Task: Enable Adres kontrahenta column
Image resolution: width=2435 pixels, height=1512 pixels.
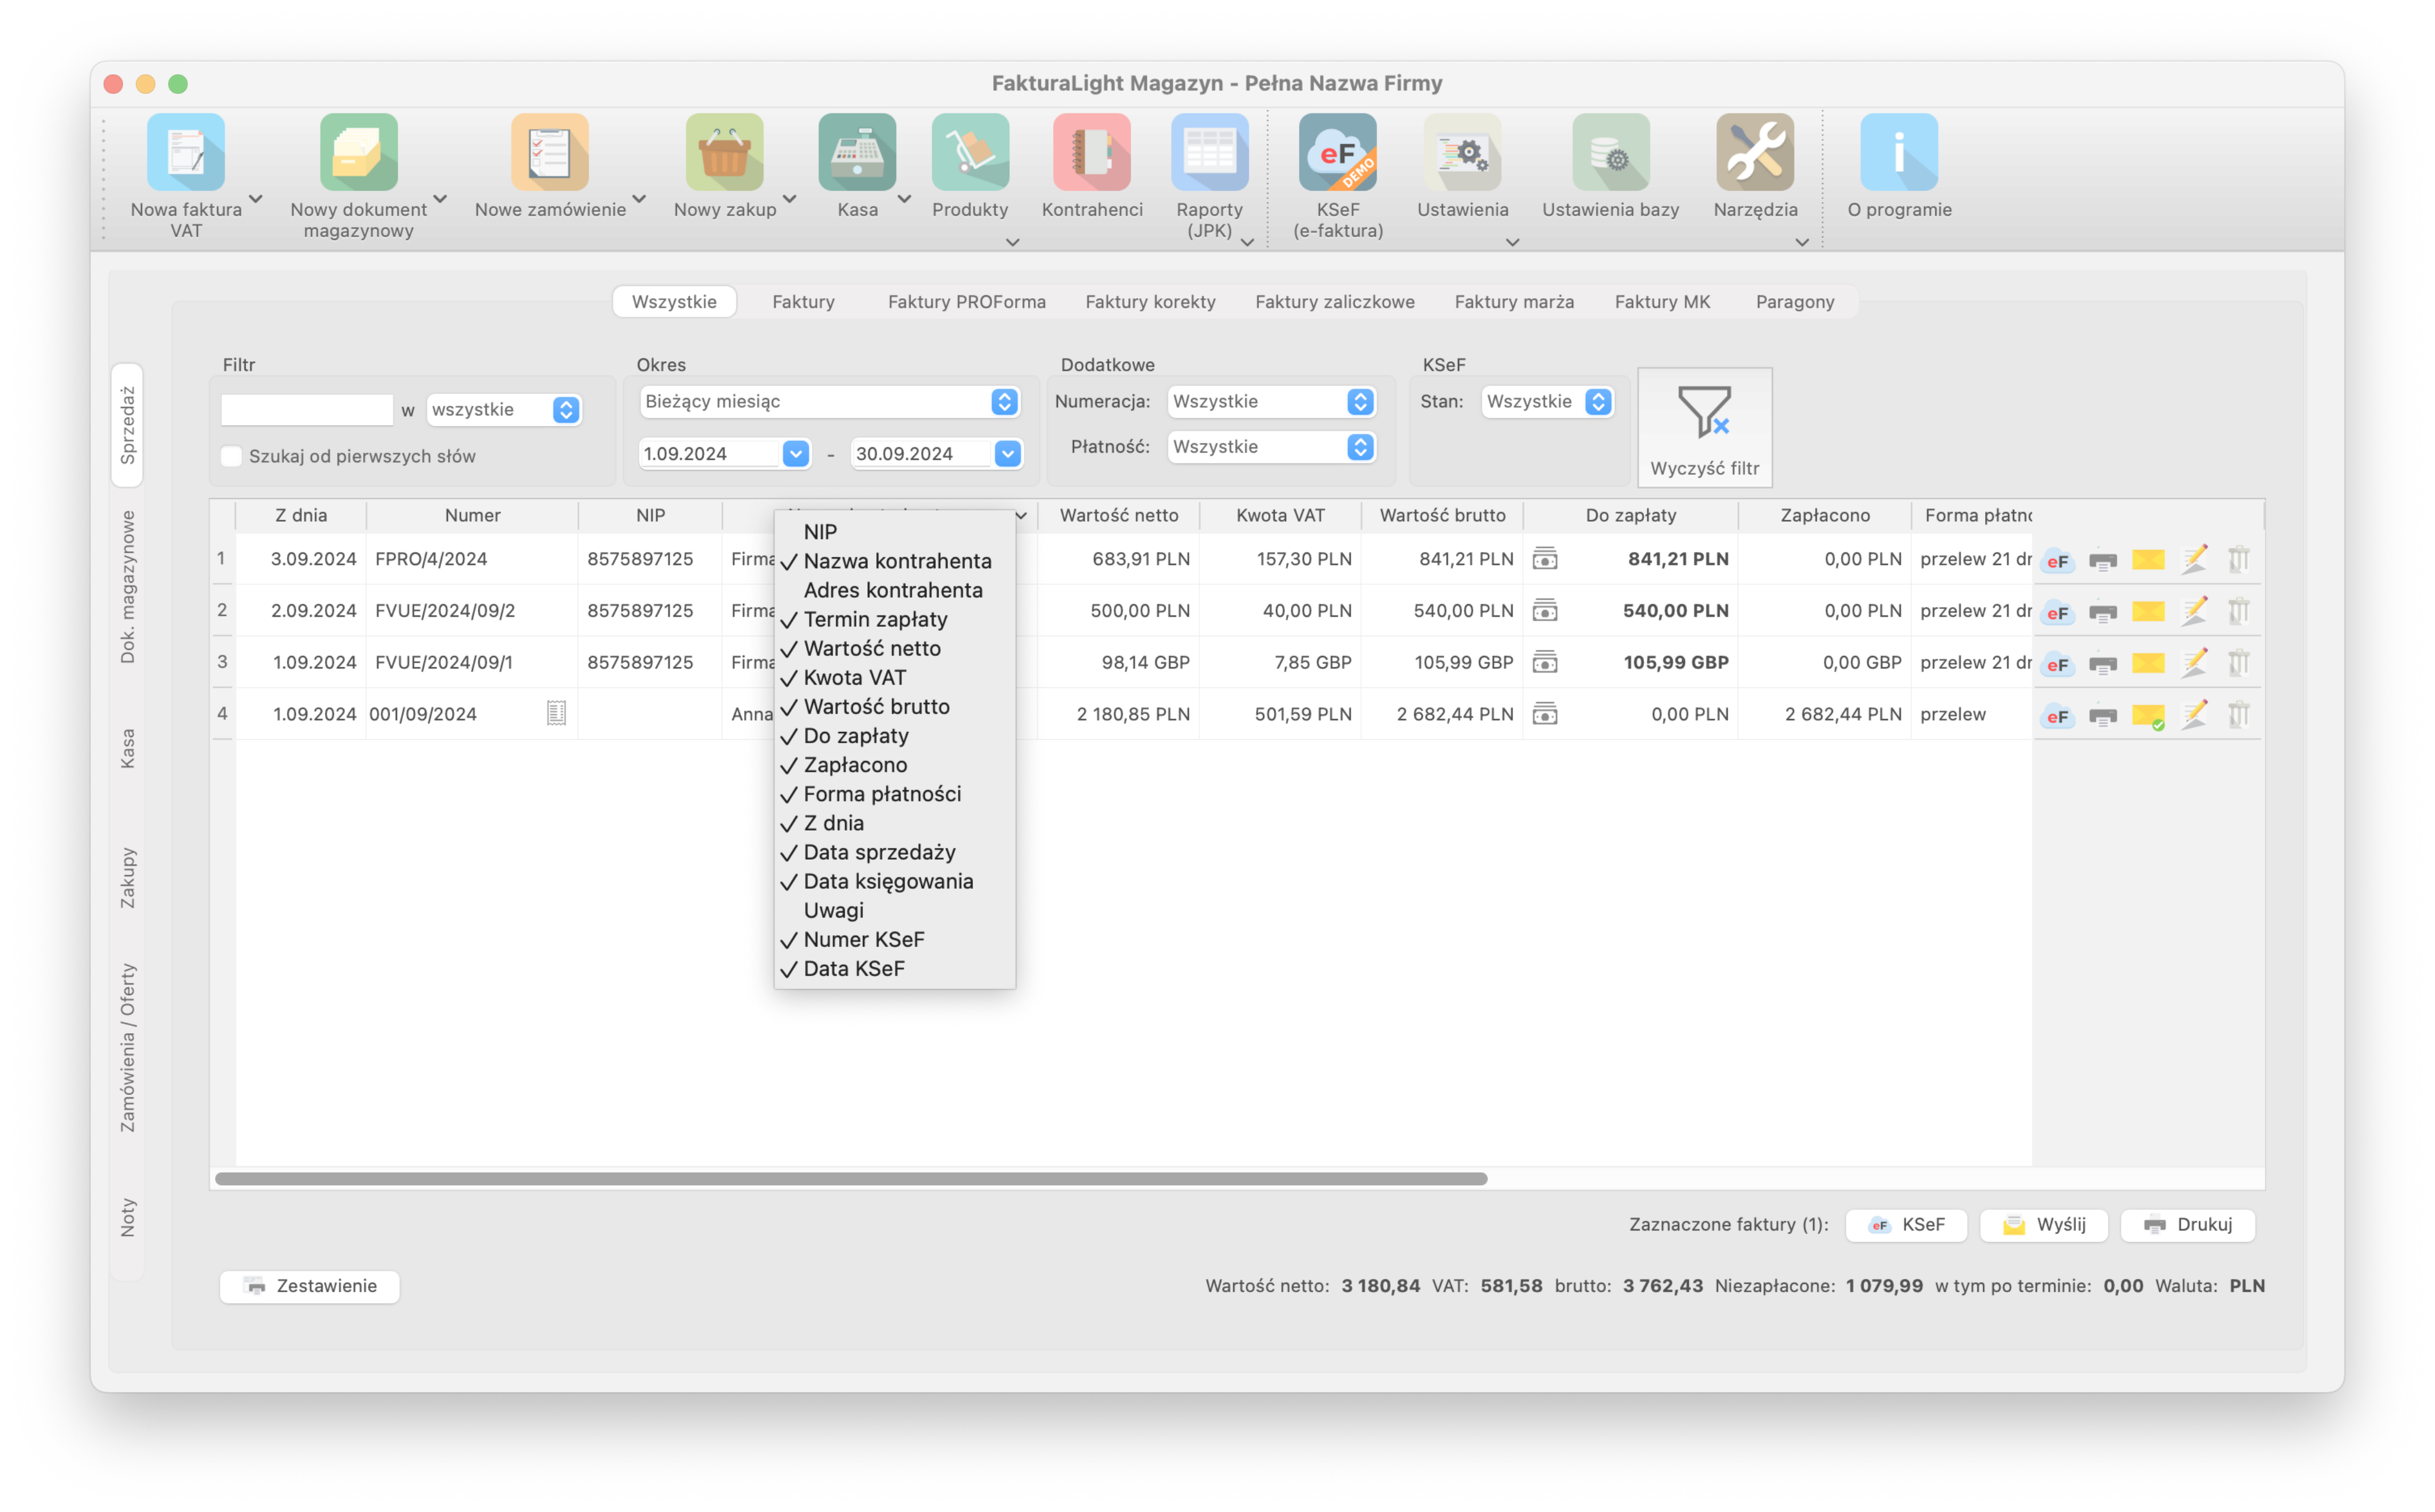Action: point(894,590)
